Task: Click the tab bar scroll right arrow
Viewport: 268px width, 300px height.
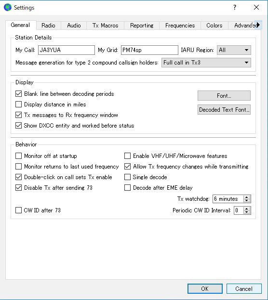Action: [258, 25]
